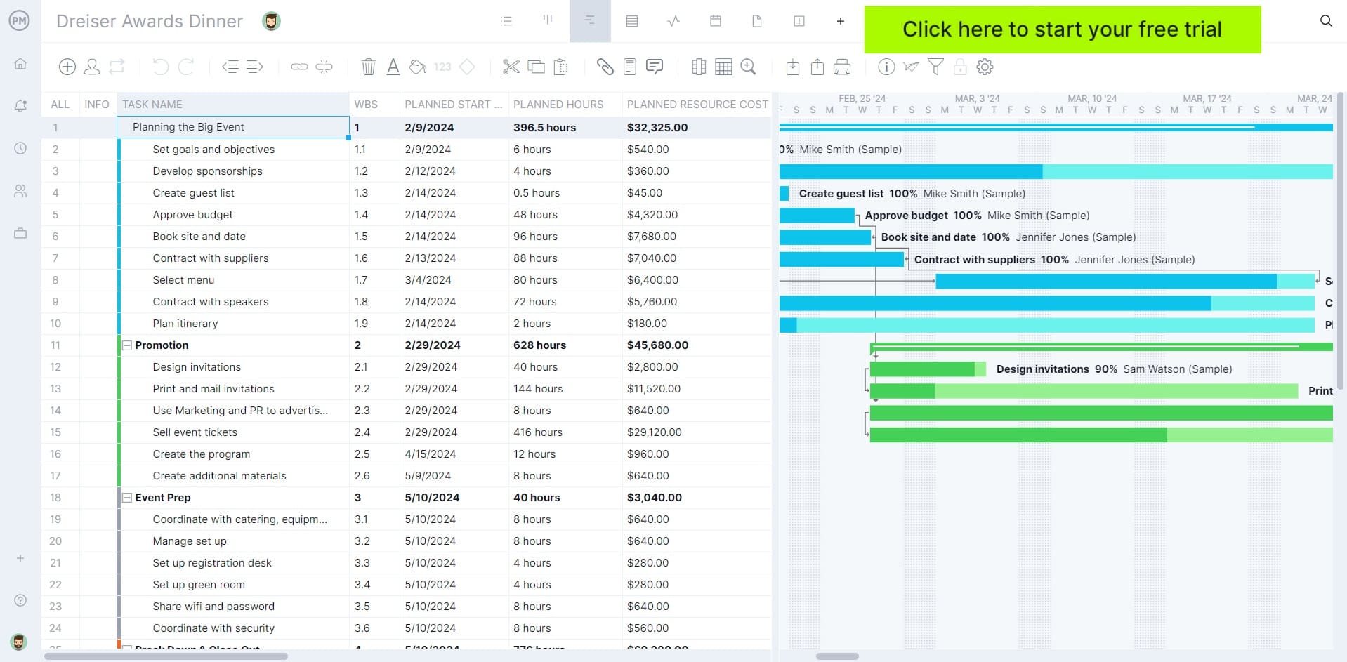Click the zoom magnifier icon in toolbar
The height and width of the screenshot is (662, 1347).
[x=749, y=67]
